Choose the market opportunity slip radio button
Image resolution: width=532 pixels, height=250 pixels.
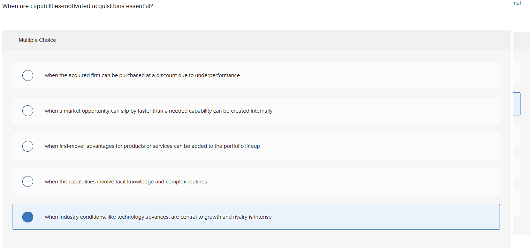coord(28,111)
